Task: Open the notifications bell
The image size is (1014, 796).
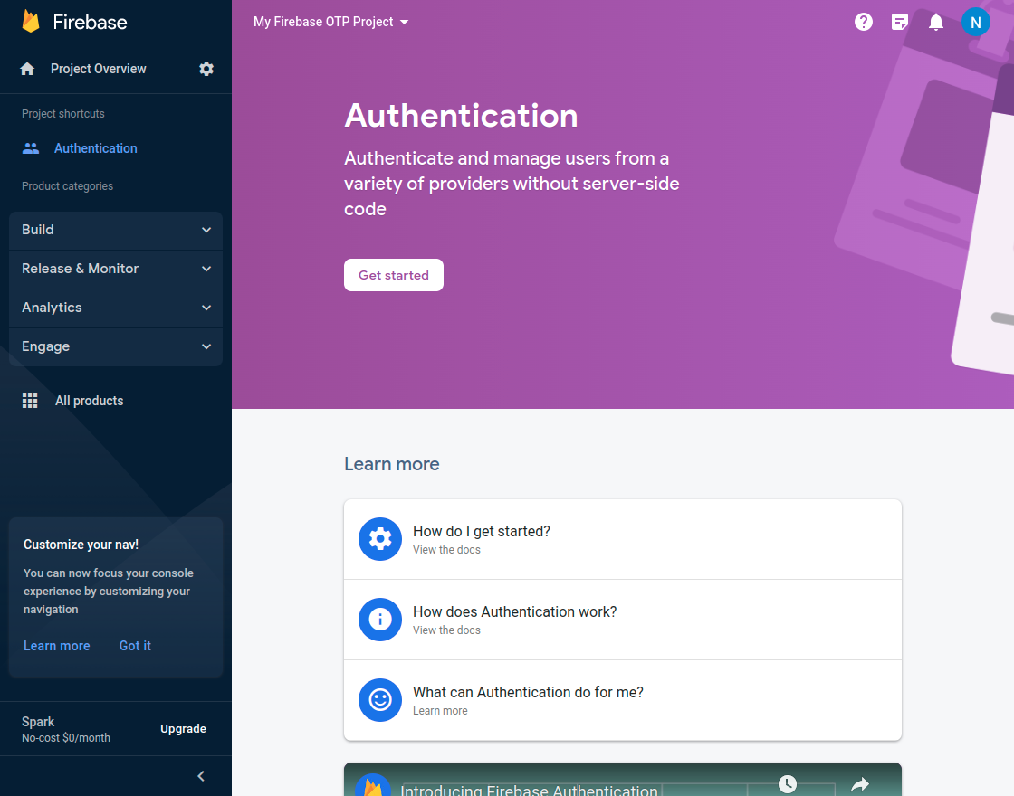Action: coord(936,22)
